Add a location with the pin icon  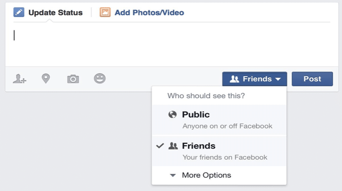pos(46,79)
